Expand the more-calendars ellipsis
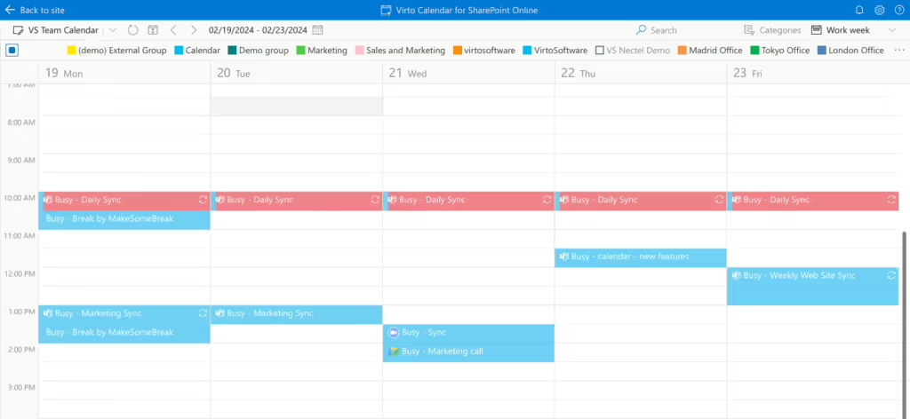 click(x=899, y=51)
